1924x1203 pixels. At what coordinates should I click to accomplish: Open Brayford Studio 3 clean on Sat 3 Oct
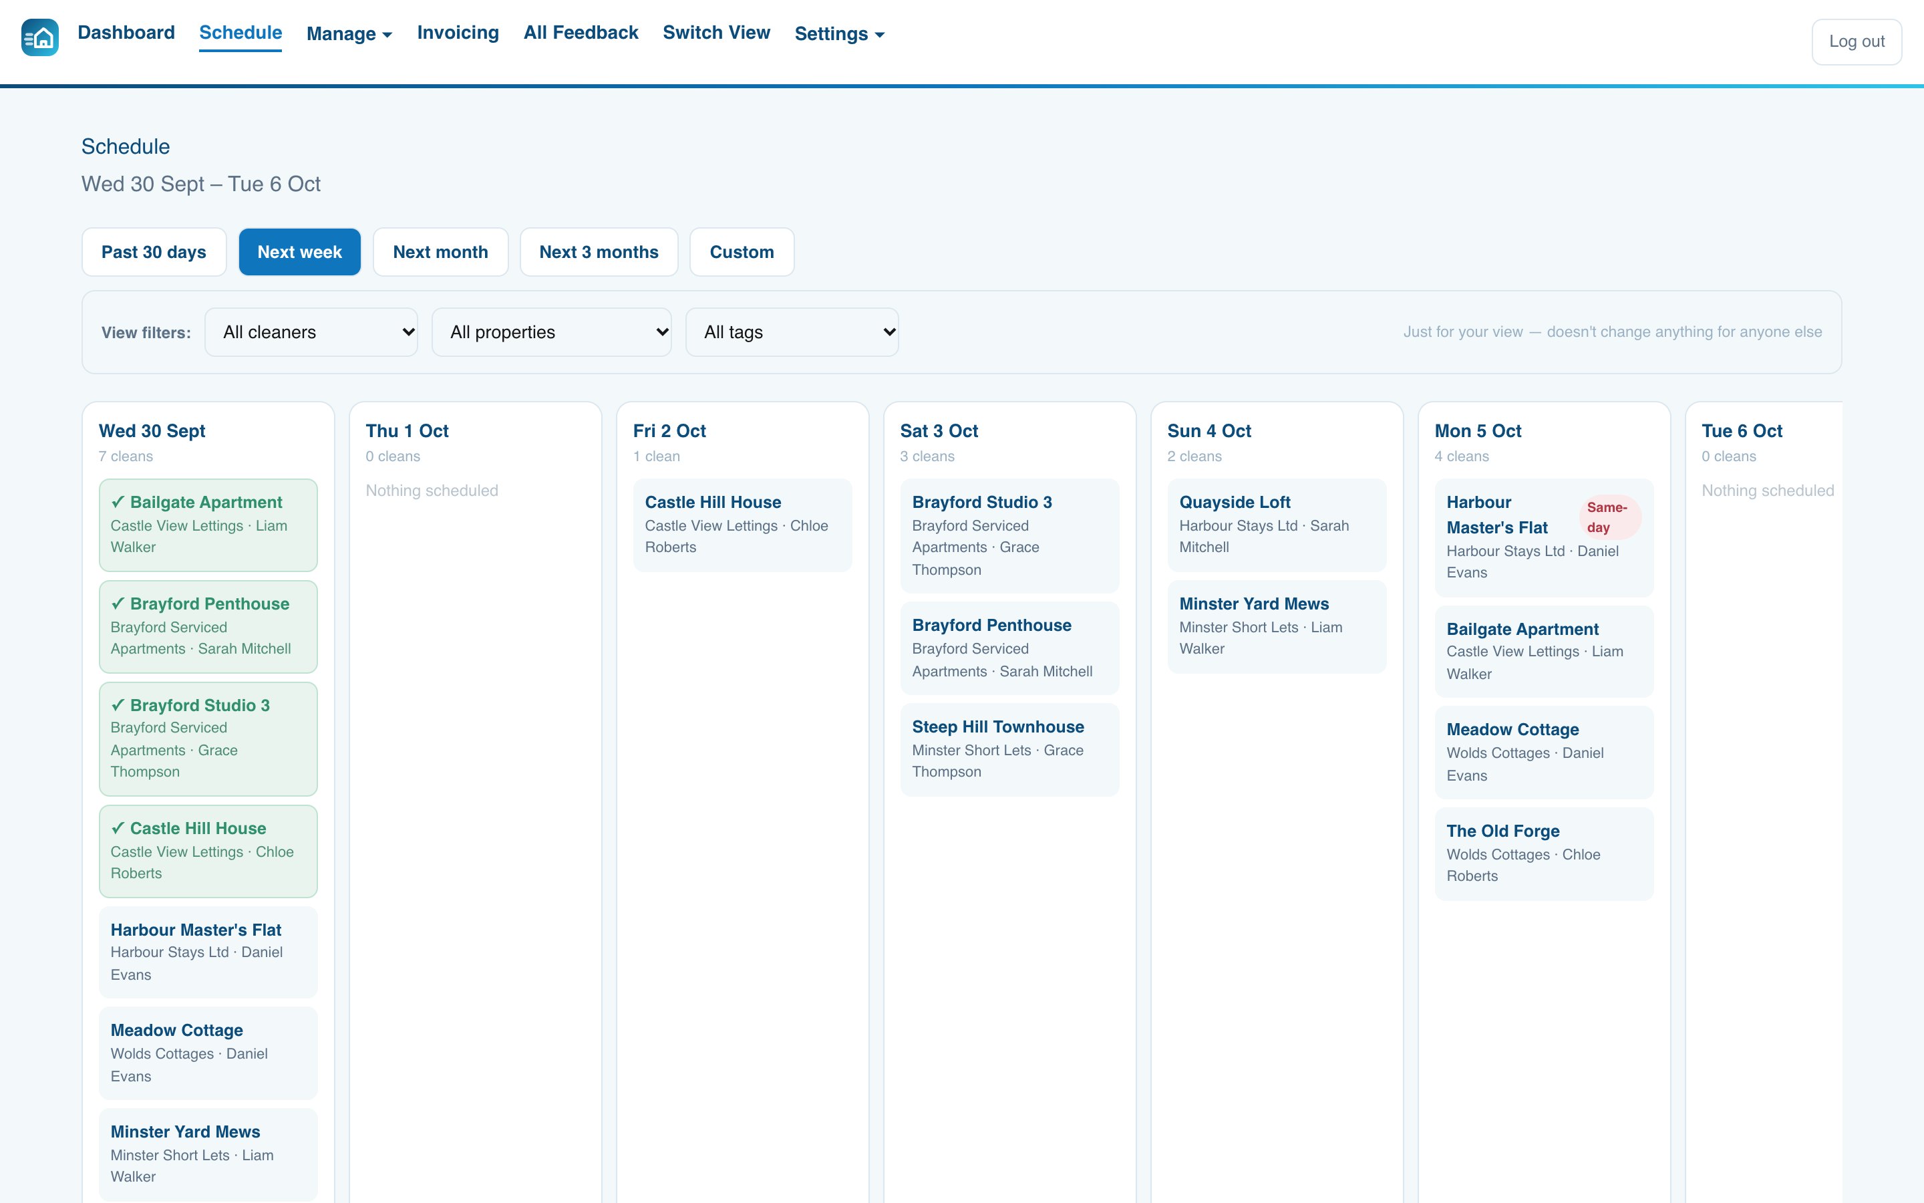1009,535
